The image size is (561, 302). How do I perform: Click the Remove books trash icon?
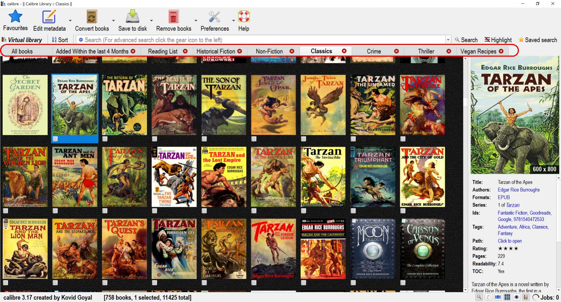point(173,16)
